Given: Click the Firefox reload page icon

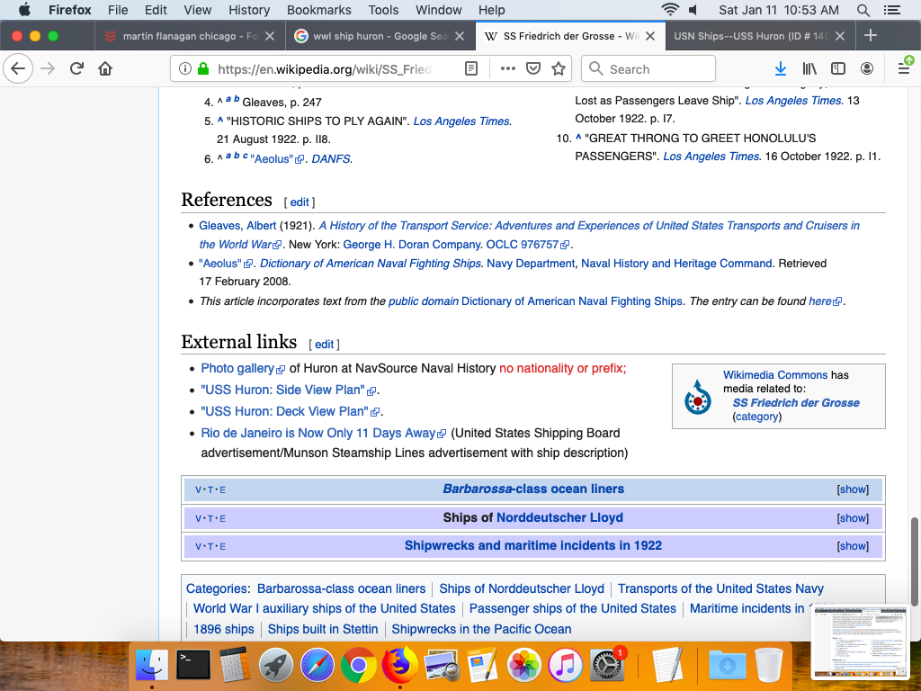Looking at the screenshot, I should [x=77, y=68].
